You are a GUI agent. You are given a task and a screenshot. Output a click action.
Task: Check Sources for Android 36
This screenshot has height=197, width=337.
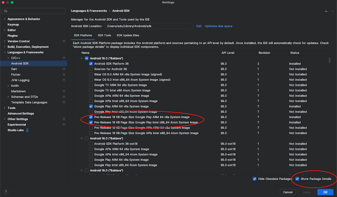tap(91, 69)
